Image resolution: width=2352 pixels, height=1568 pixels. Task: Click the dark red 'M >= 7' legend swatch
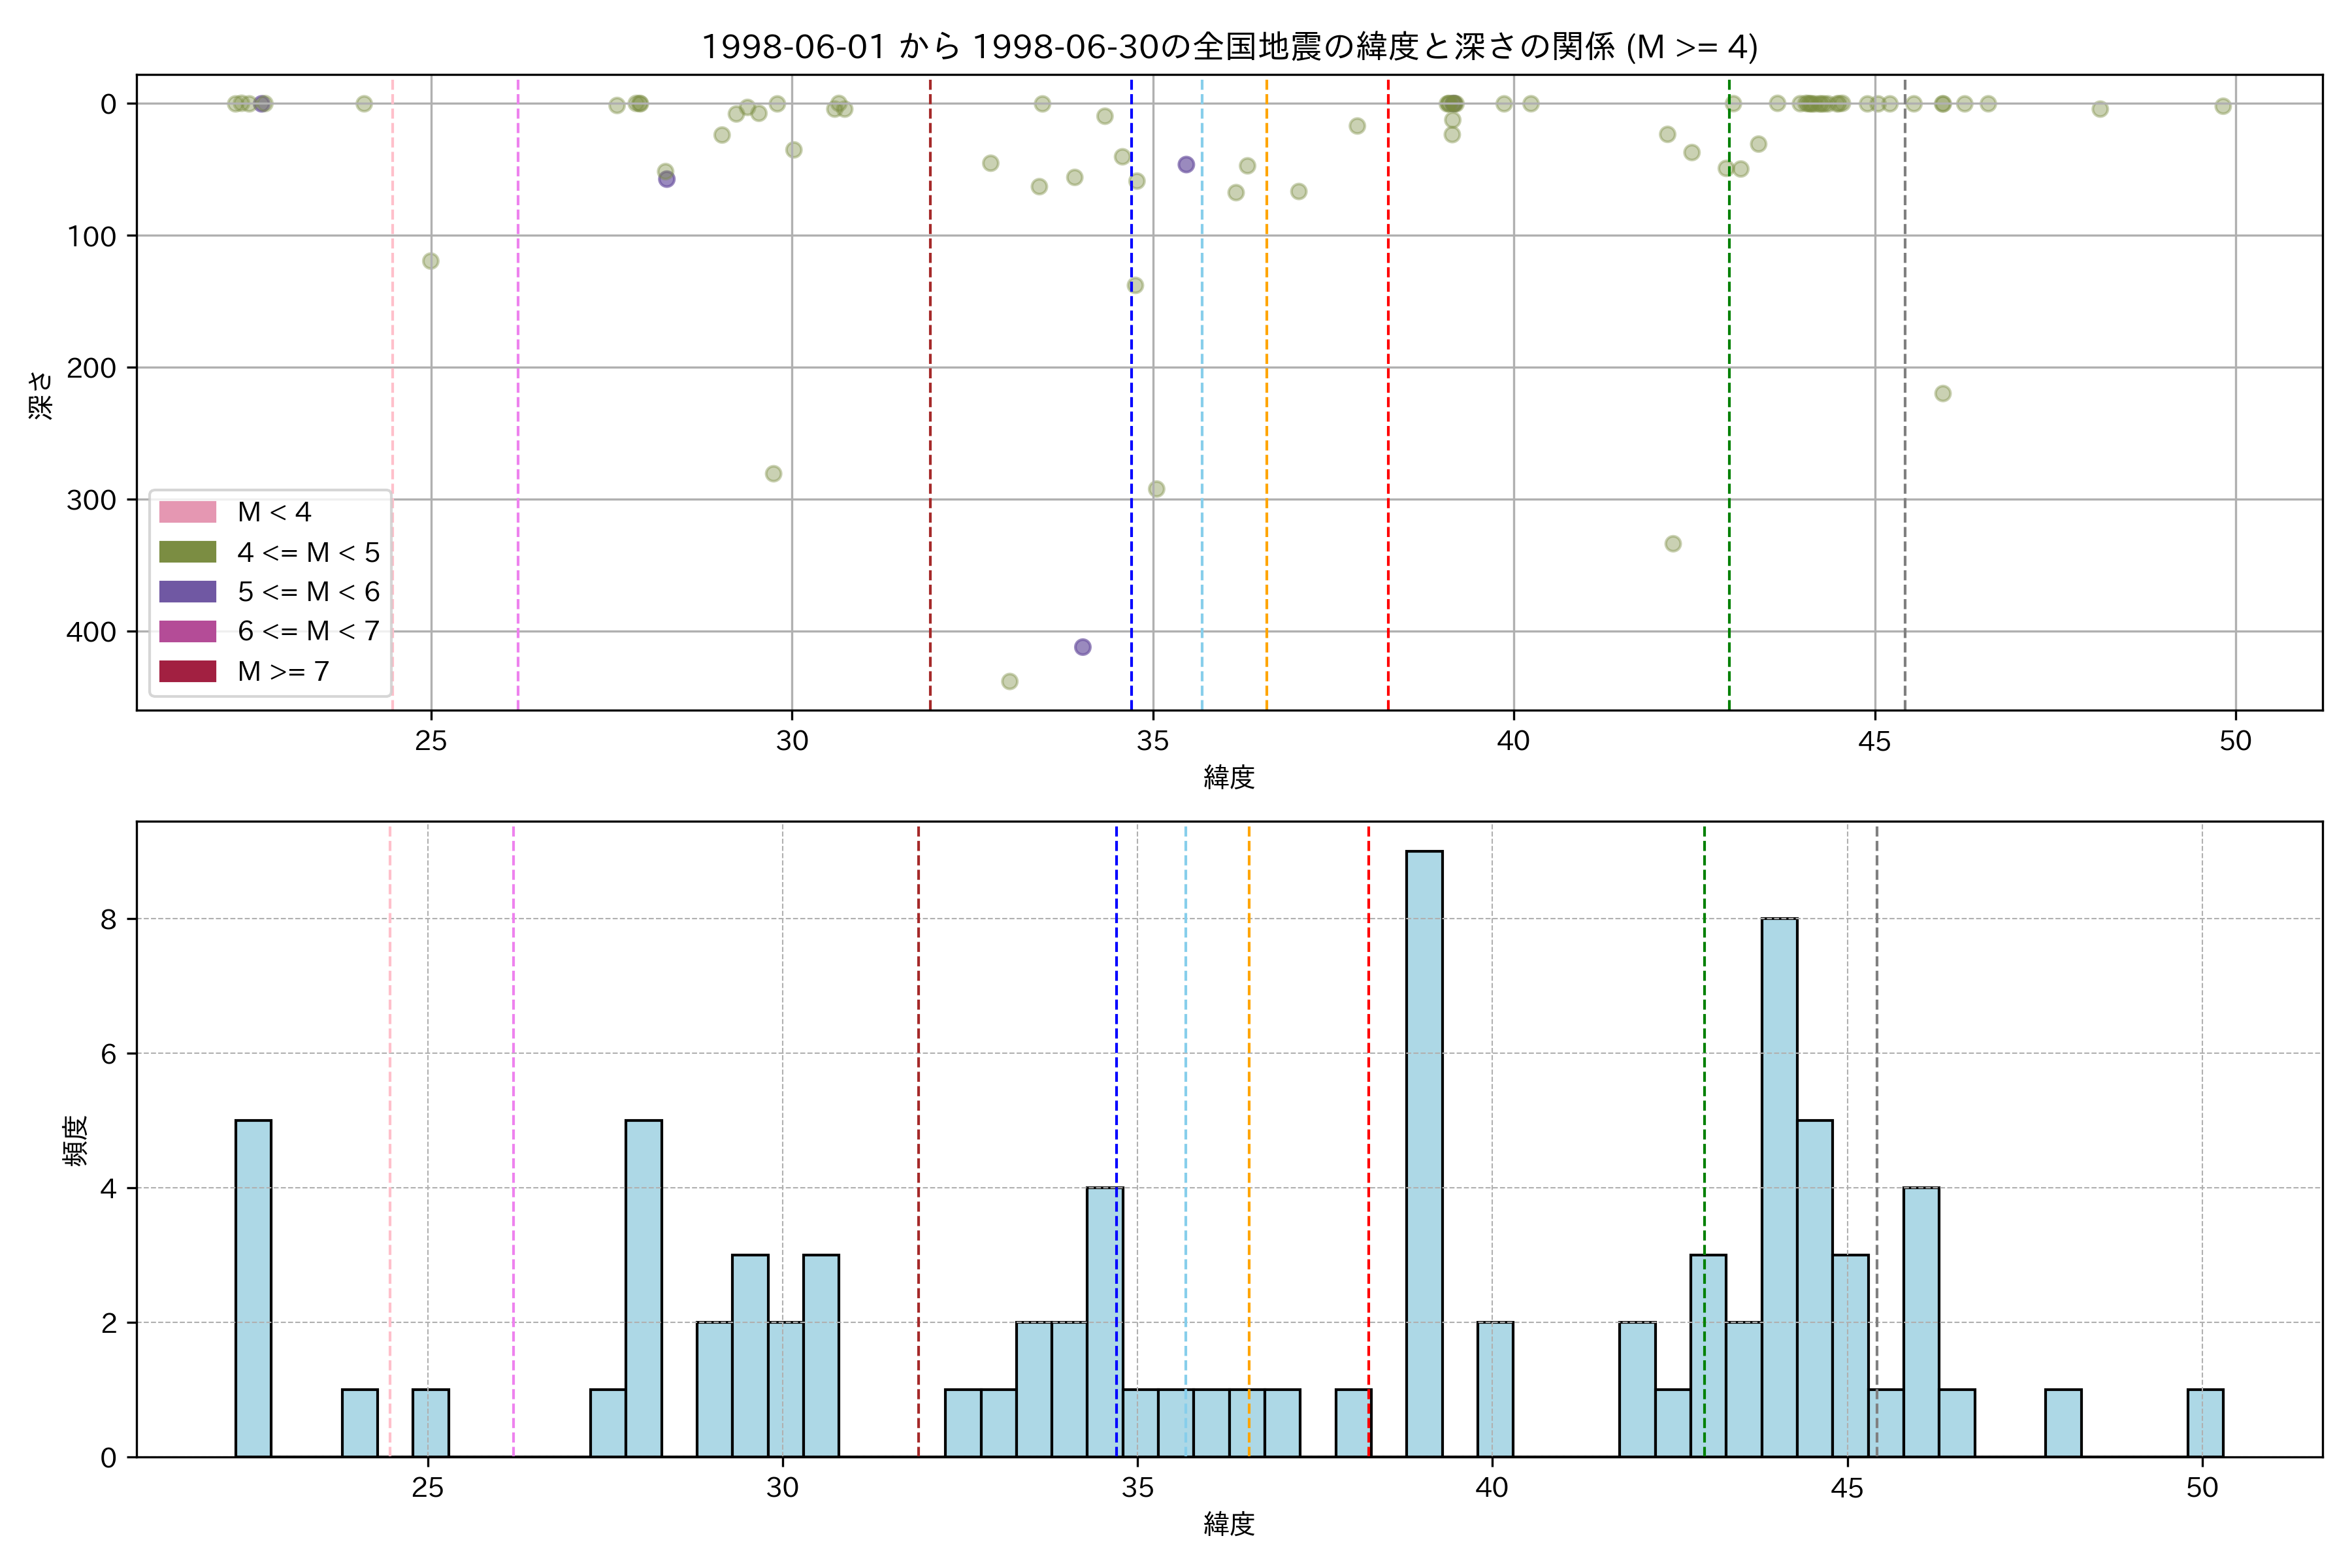pyautogui.click(x=187, y=671)
